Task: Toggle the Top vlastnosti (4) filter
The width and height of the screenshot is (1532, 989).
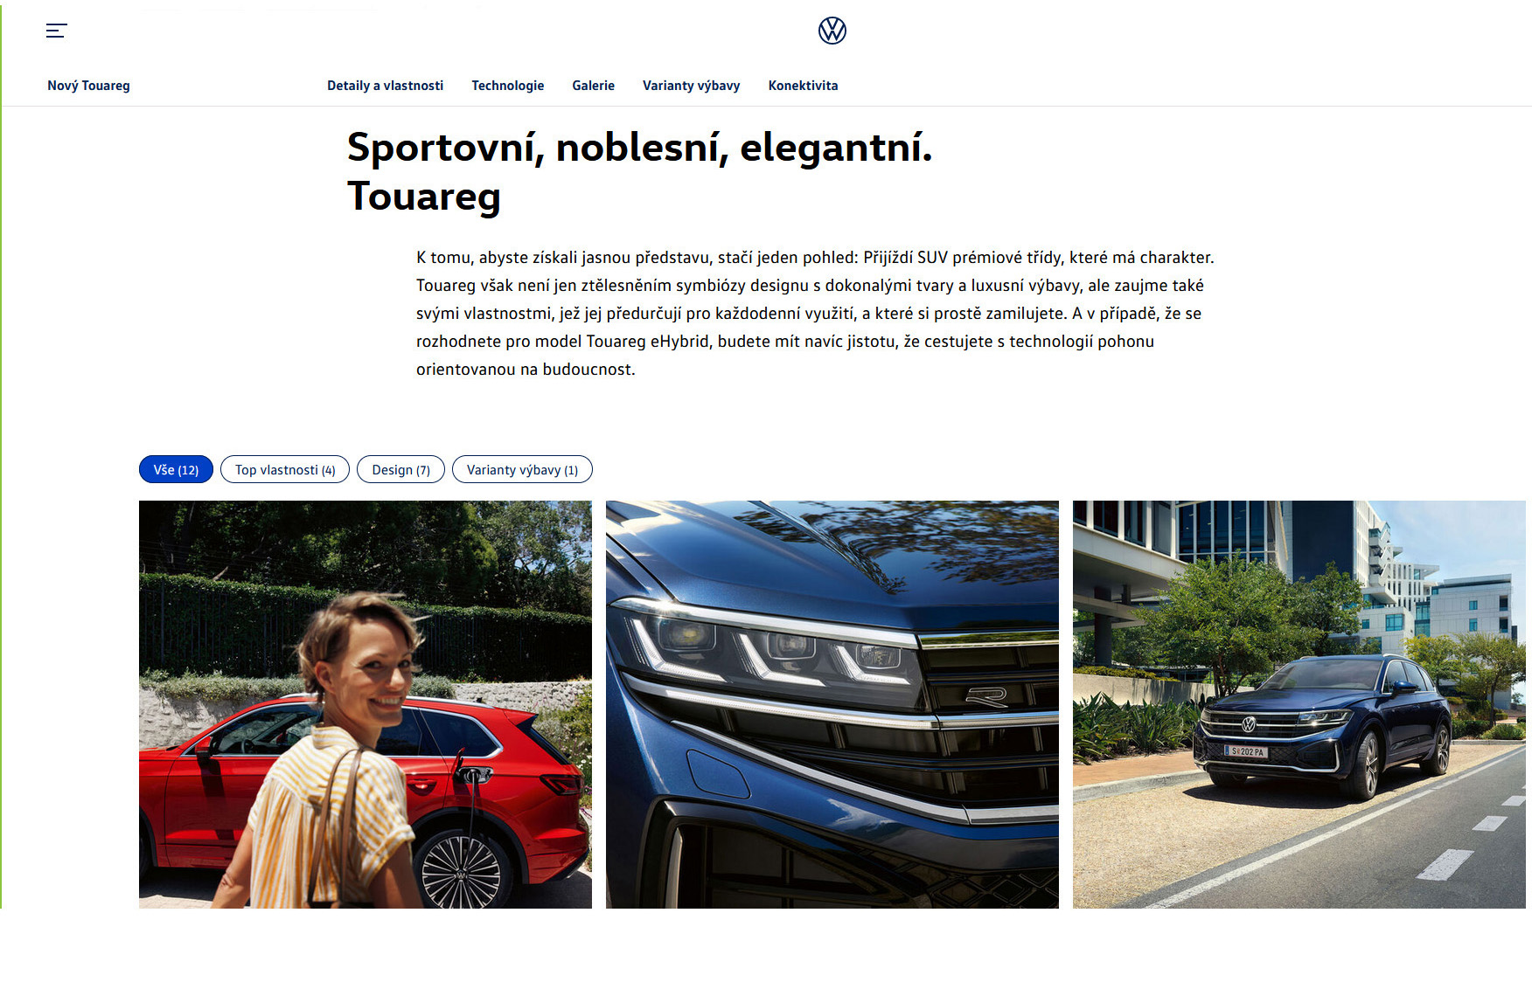Action: [285, 469]
